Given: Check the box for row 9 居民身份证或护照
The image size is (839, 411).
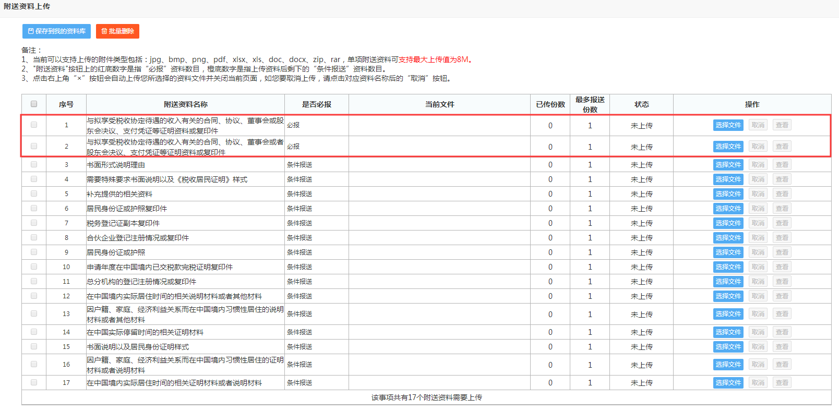Looking at the screenshot, I should [x=34, y=252].
